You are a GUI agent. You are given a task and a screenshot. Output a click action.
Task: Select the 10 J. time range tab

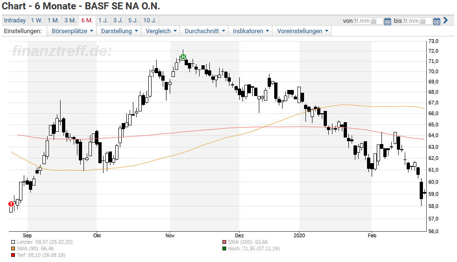point(150,21)
